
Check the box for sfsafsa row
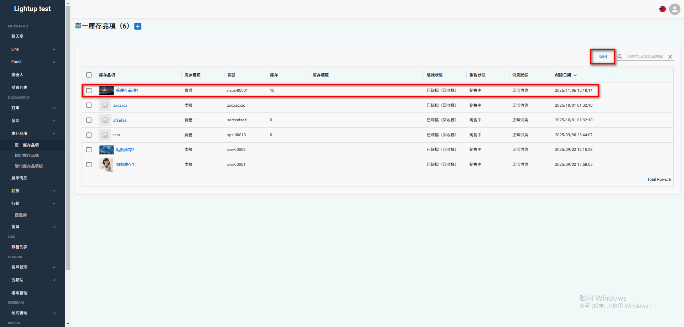pos(89,120)
